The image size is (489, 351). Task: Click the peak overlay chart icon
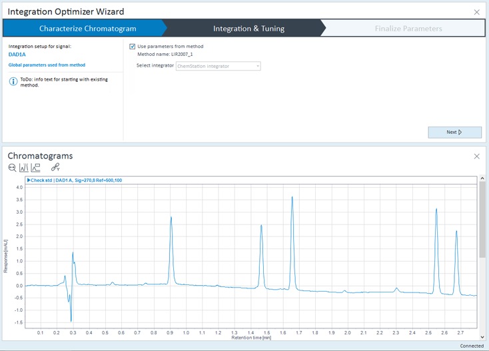(x=23, y=168)
